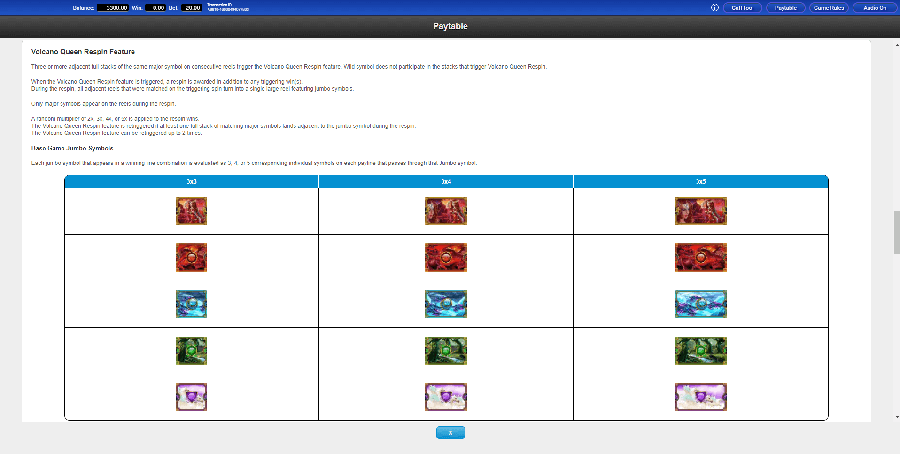The height and width of the screenshot is (454, 900).
Task: Select the 3x5 green dragon symbol
Action: point(700,351)
